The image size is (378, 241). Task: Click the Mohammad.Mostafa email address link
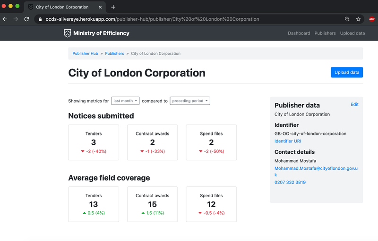[x=316, y=172]
